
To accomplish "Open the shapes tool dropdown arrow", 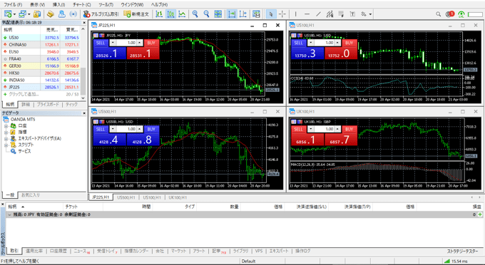I will (x=370, y=14).
